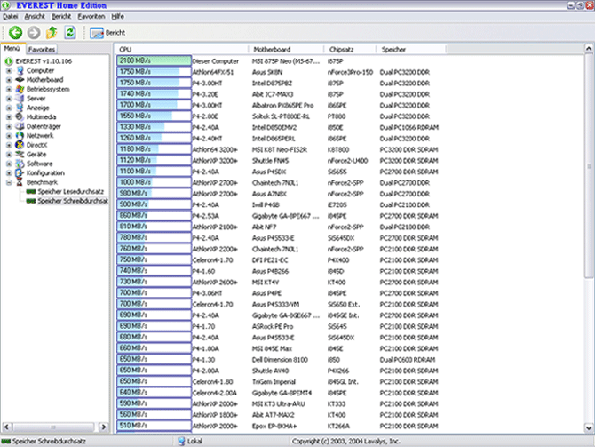Select the Computer tree icon

point(20,70)
